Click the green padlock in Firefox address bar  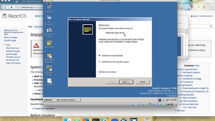(x=11, y=7)
